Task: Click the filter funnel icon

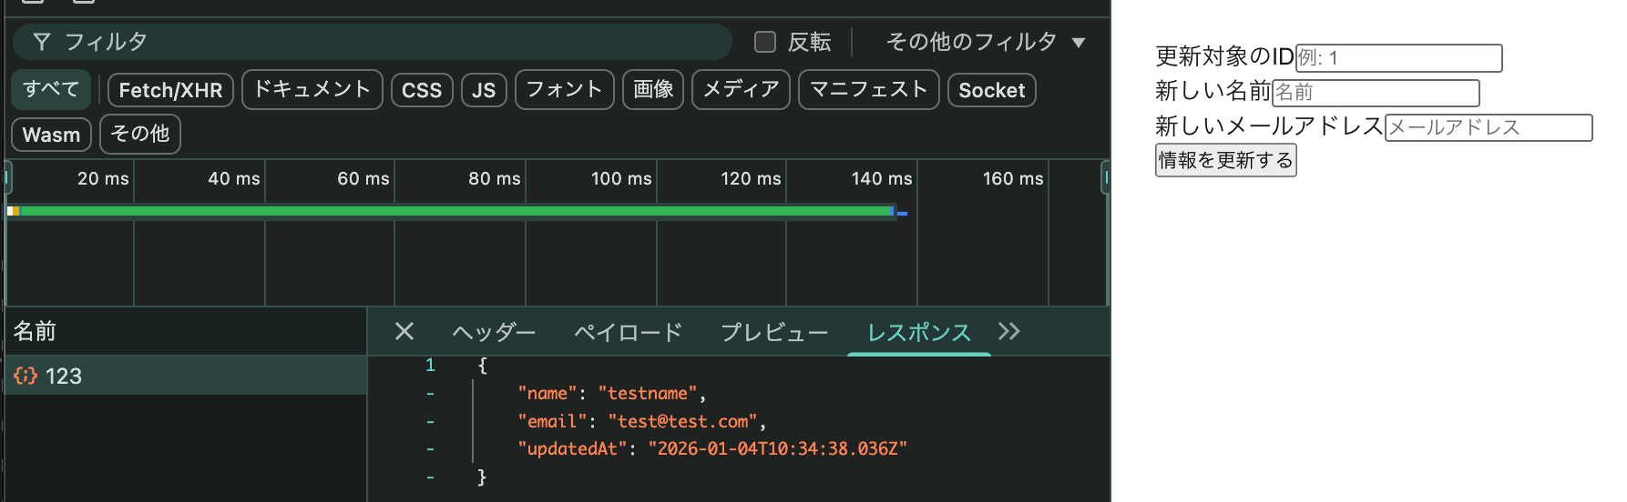Action: [42, 42]
